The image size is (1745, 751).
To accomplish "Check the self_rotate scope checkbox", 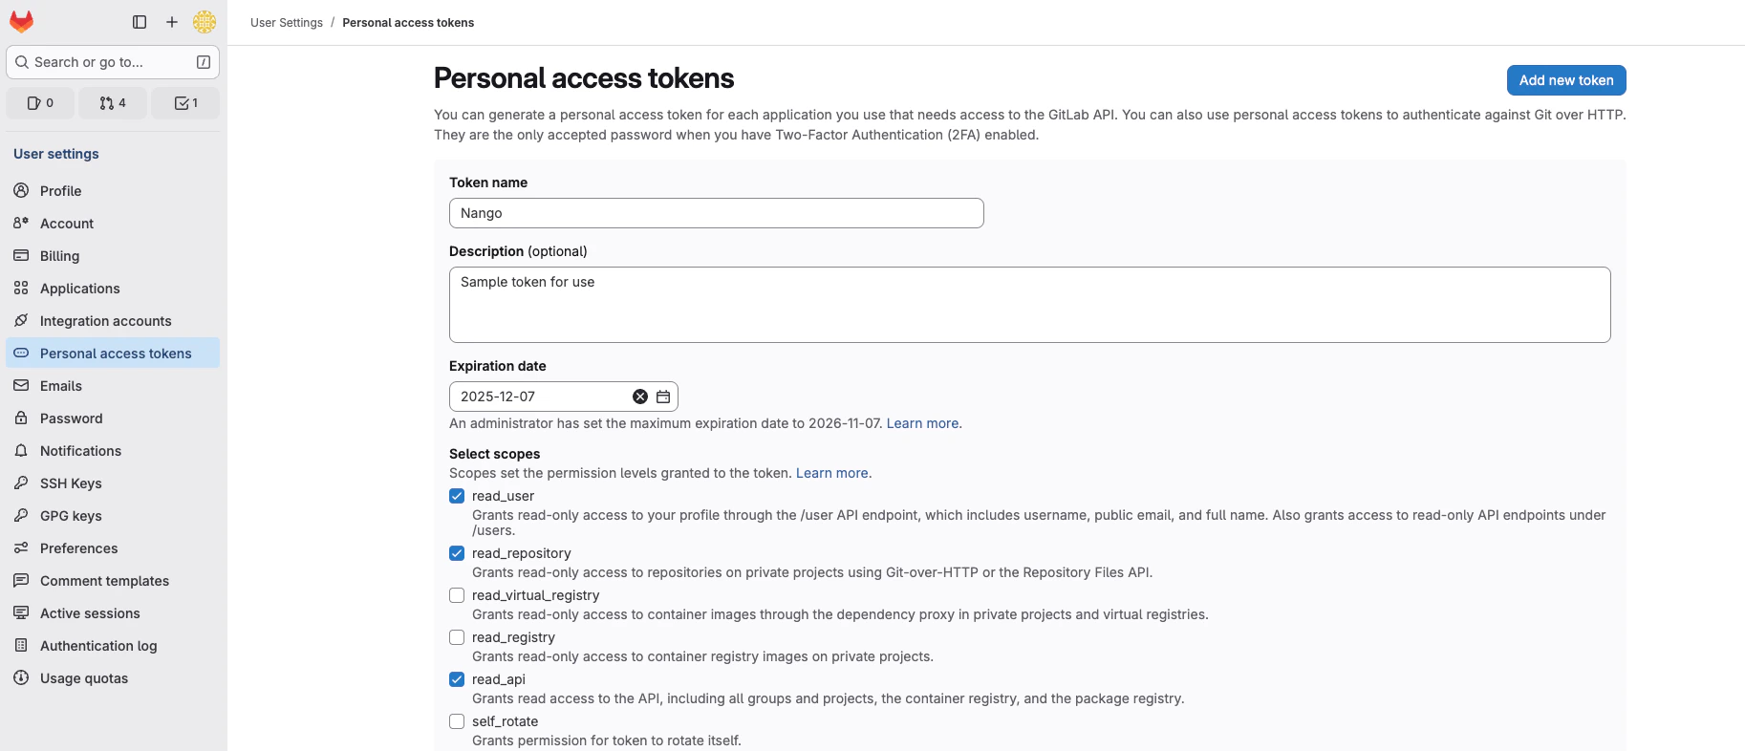I will 457,721.
